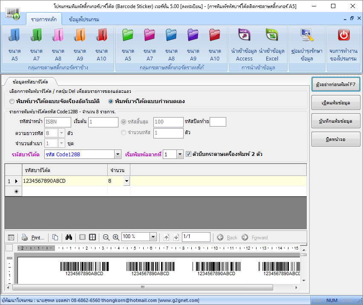Click the จำนวน column header
The image size is (363, 305).
point(119,170)
